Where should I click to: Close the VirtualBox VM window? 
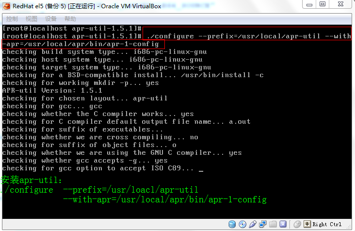point(340,4)
